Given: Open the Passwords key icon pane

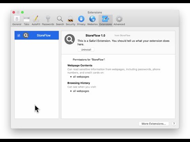Looking at the screenshot, I should point(48,21).
